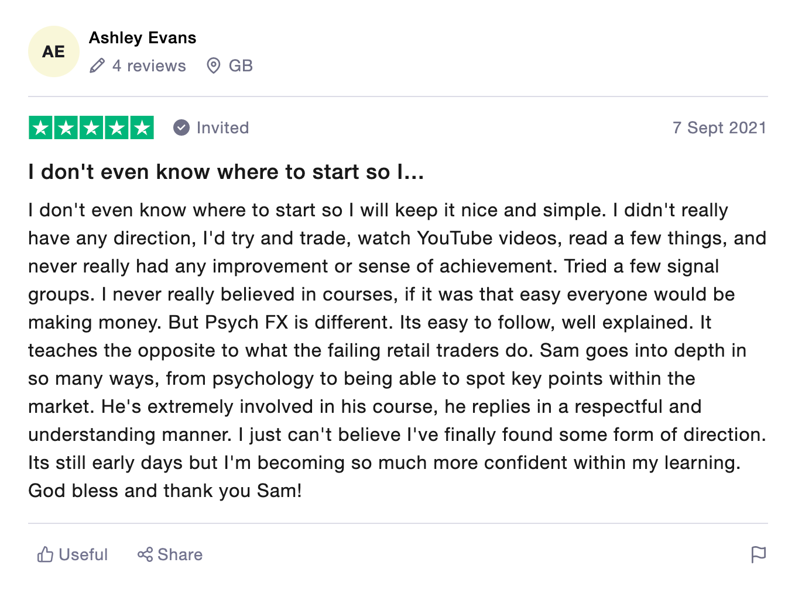Click the location pin icon
This screenshot has height=590, width=795.
(214, 65)
